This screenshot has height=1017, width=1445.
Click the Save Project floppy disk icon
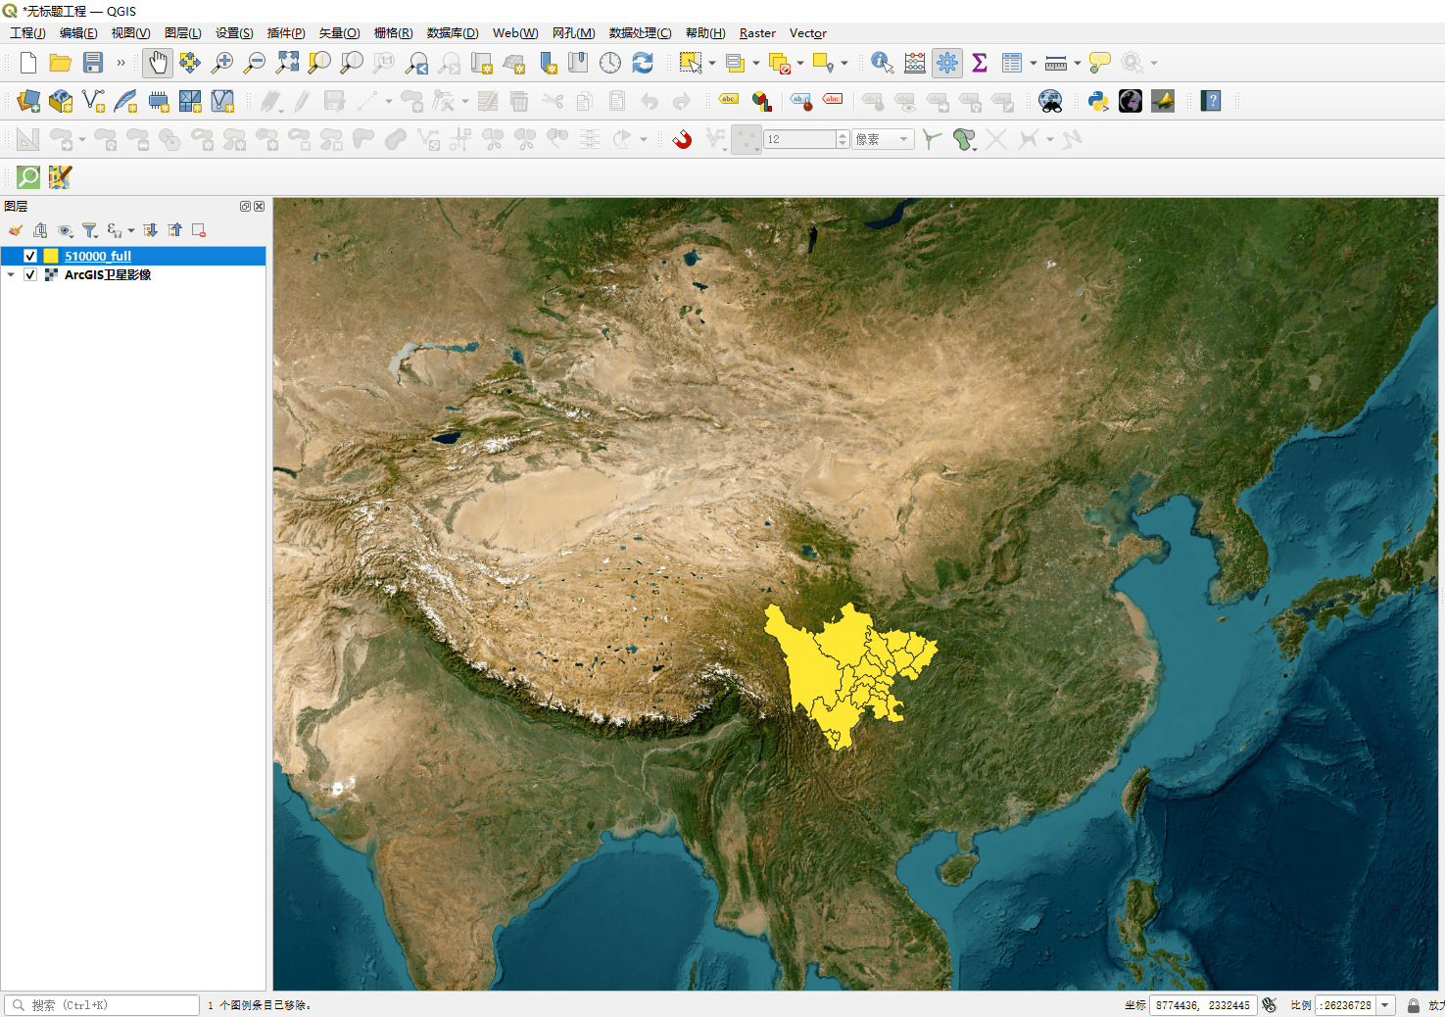[93, 63]
